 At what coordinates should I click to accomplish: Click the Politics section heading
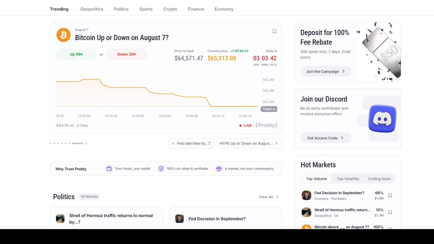point(64,197)
